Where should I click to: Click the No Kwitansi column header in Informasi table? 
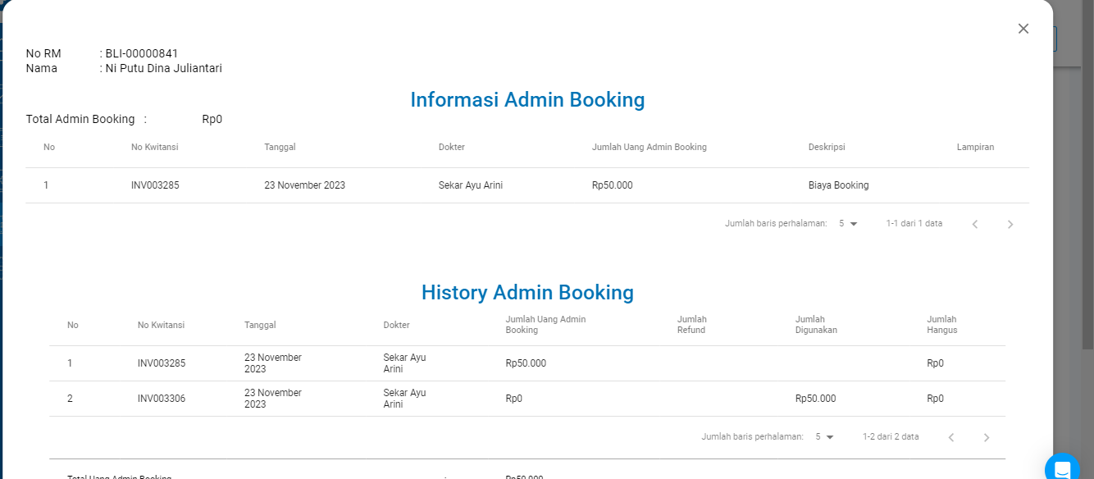tap(154, 148)
